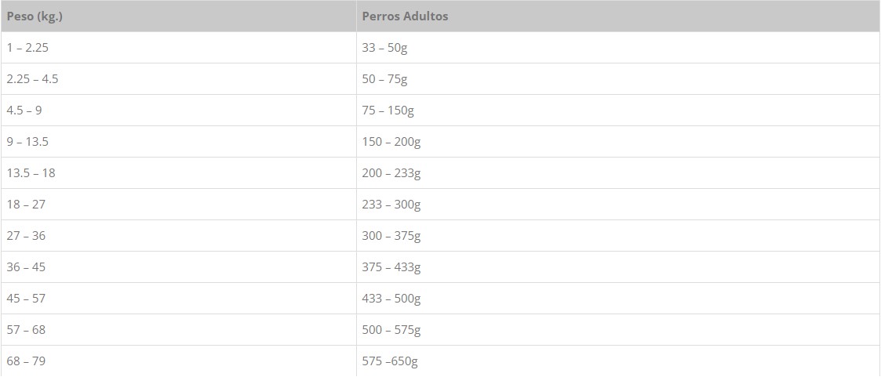The height and width of the screenshot is (377, 881).
Task: Click the '575 –650g' portion cell
Action: coord(390,361)
